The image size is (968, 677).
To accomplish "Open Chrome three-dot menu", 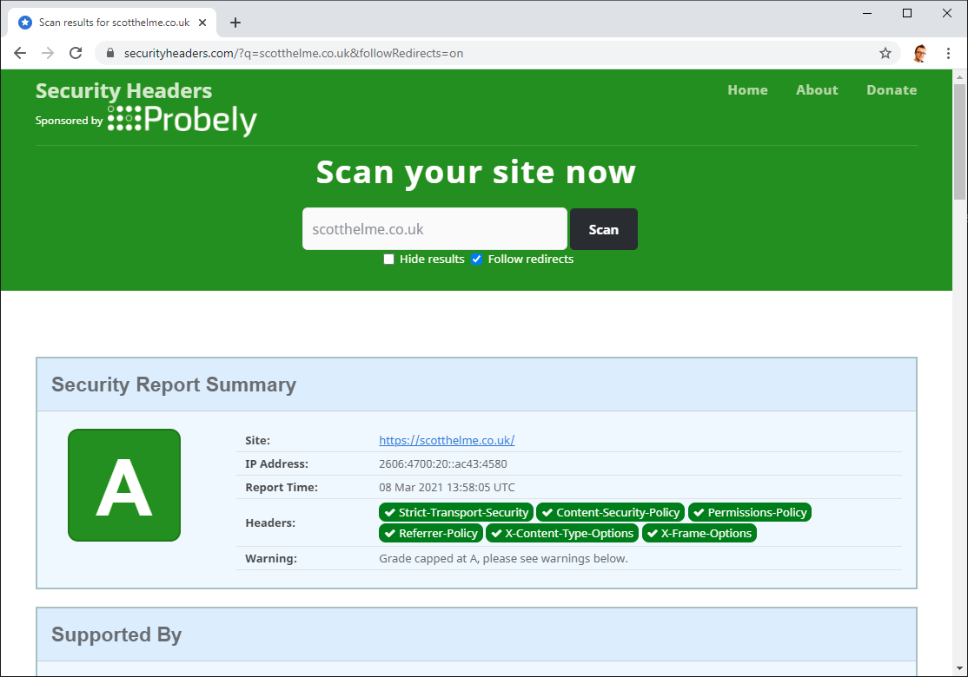I will click(948, 53).
